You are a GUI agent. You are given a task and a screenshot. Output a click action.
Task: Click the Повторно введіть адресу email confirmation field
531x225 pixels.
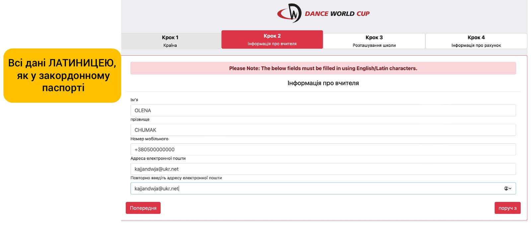pyautogui.click(x=323, y=189)
